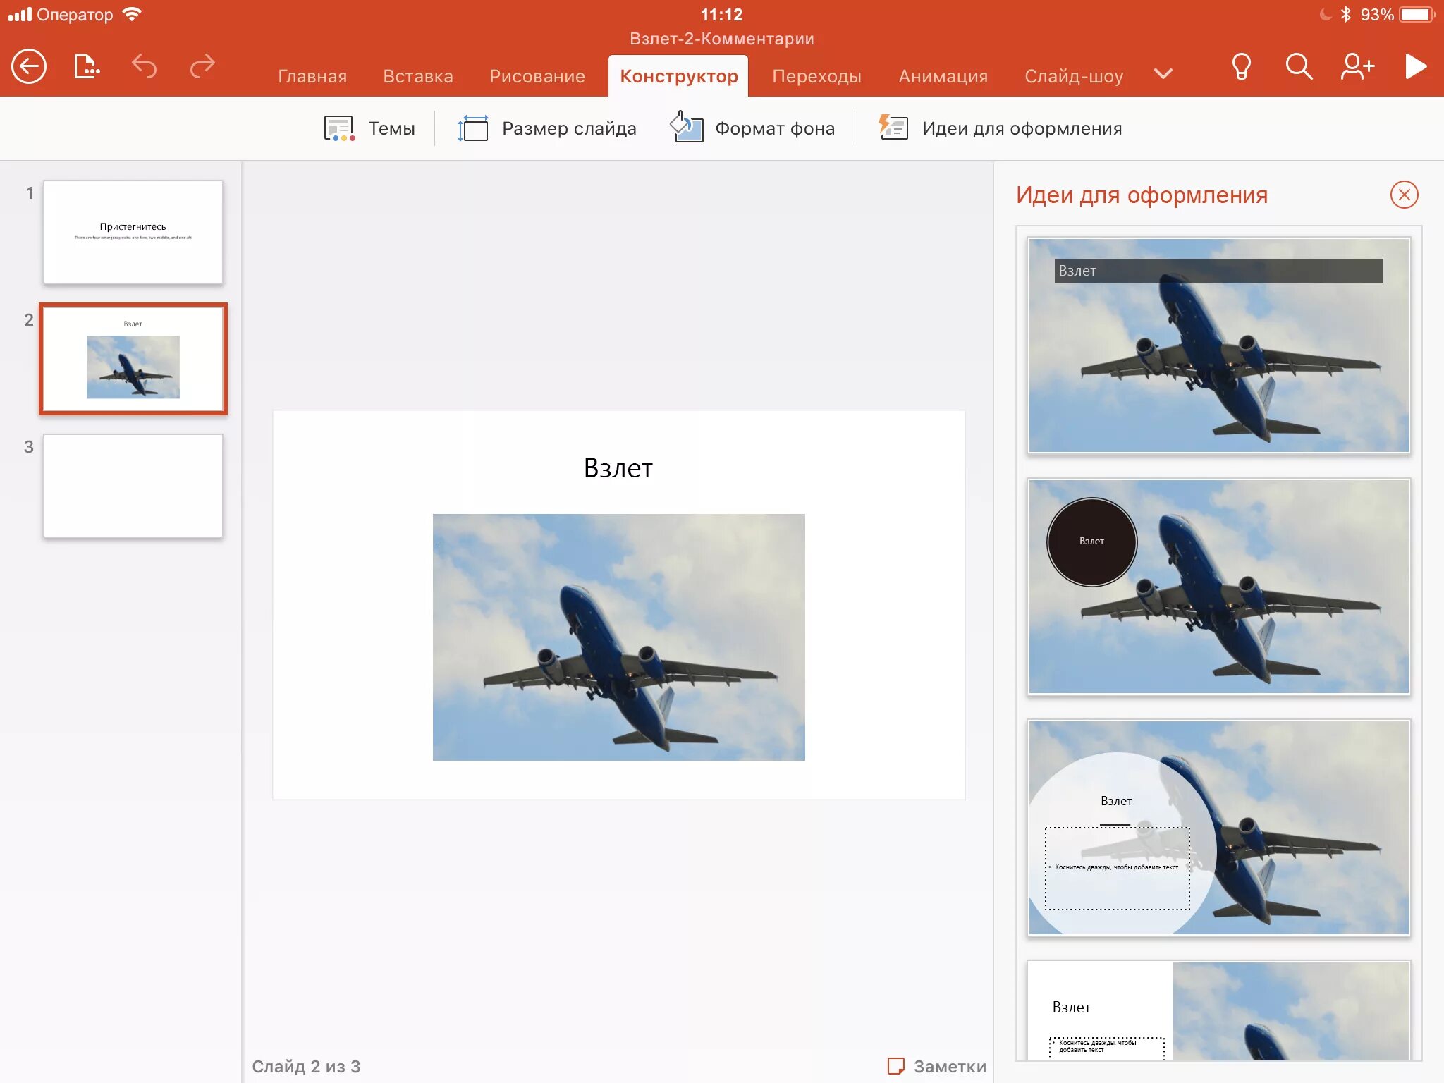
Task: Toggle the Идеи для оформления pane
Action: click(x=1000, y=128)
